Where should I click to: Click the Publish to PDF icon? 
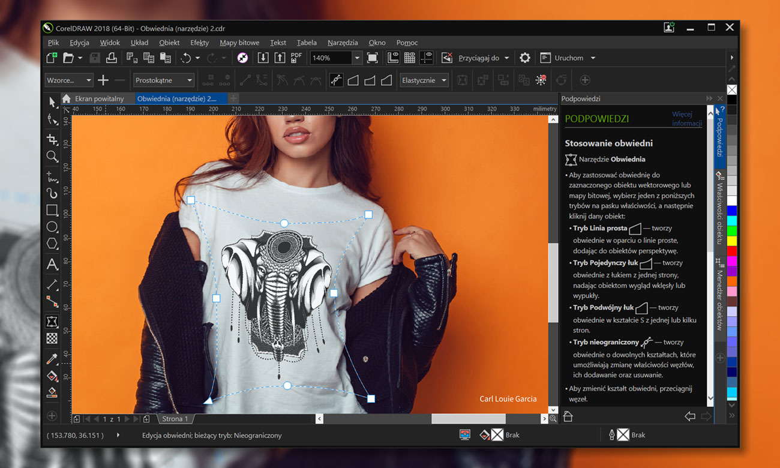point(296,58)
